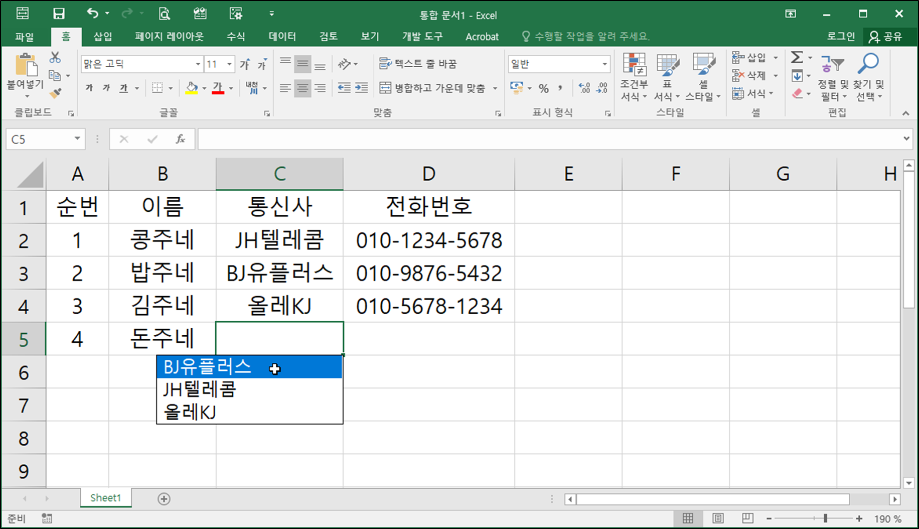Toggle bold formatting

pos(89,88)
